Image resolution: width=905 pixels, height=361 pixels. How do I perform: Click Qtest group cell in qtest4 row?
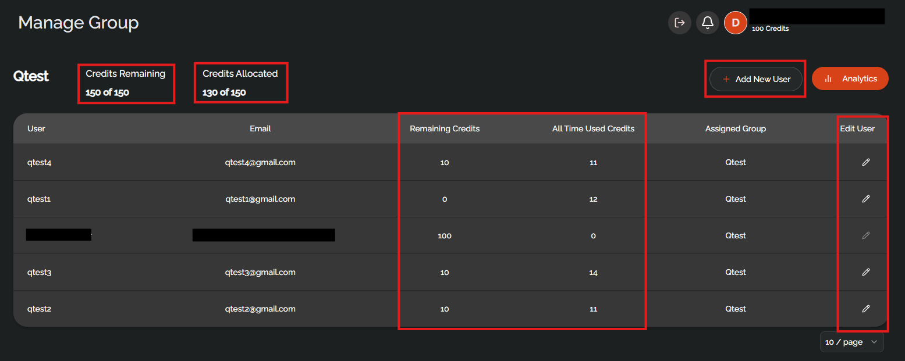click(x=736, y=162)
